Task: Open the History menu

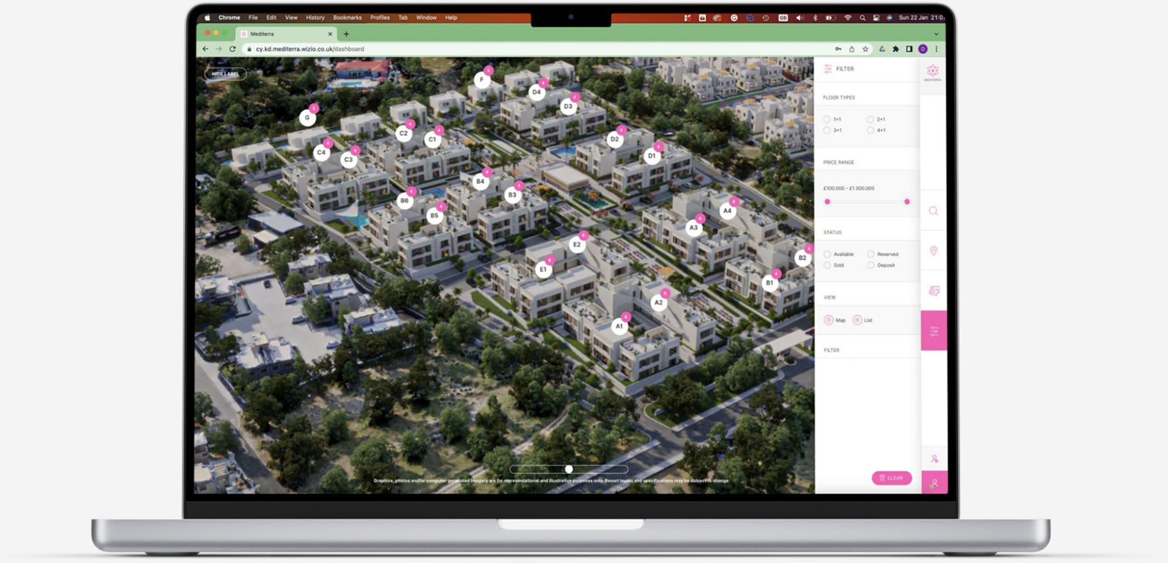Action: pyautogui.click(x=315, y=18)
